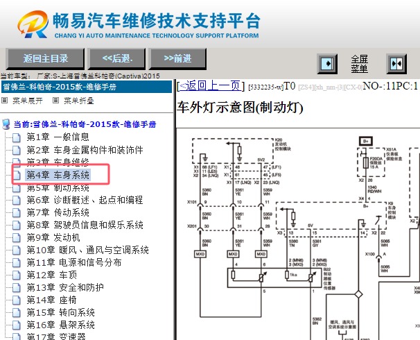Open 第8章 驾驶员信息和娱乐系统
Viewport: 420px width, 340px height.
(x=85, y=225)
